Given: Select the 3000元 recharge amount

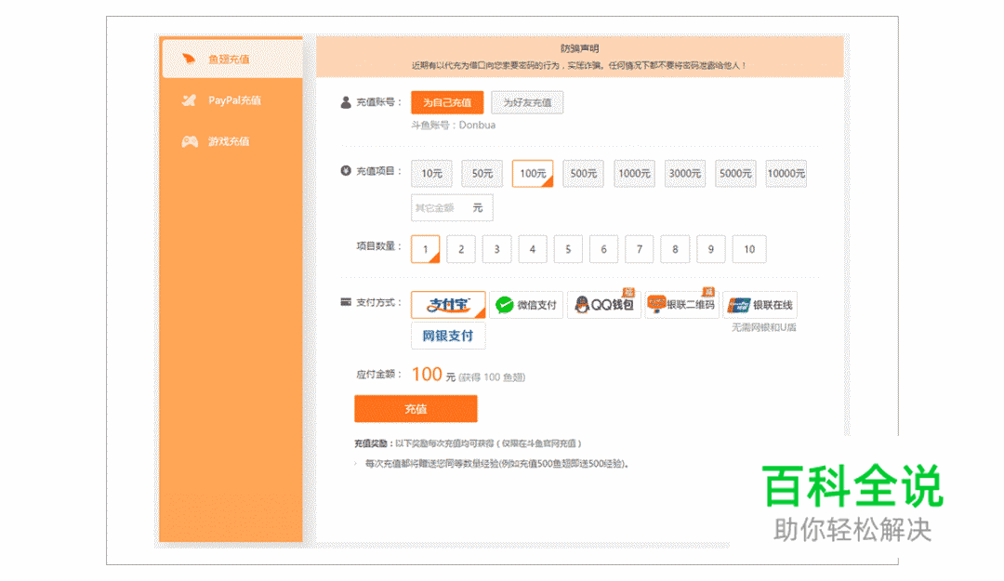Looking at the screenshot, I should click(684, 174).
